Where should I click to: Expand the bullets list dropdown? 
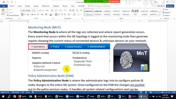pyautogui.click(x=58, y=10)
